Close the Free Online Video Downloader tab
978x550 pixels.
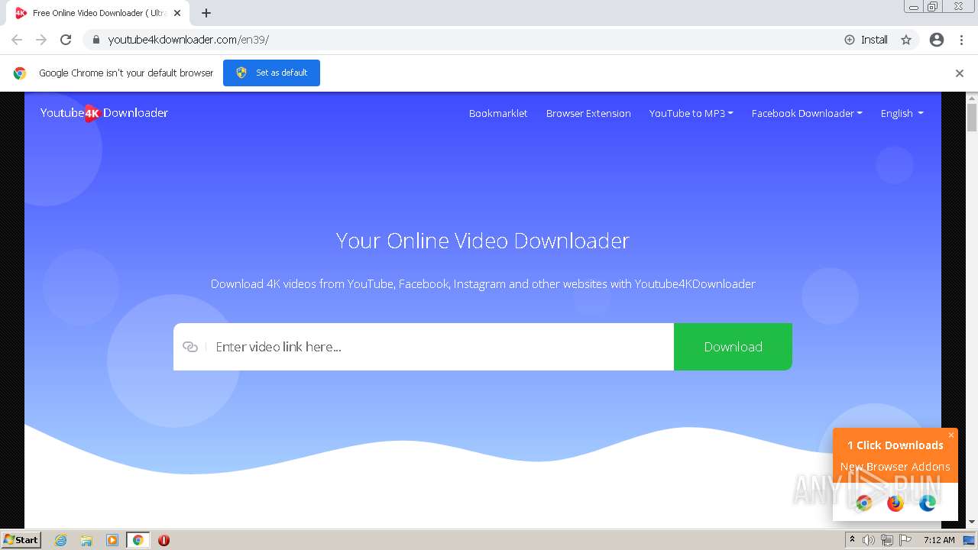click(177, 13)
